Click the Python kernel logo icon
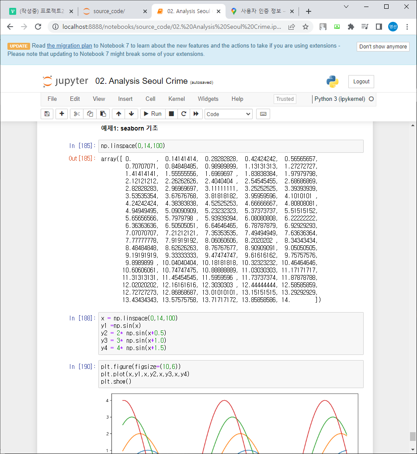The image size is (417, 454). pos(332,82)
